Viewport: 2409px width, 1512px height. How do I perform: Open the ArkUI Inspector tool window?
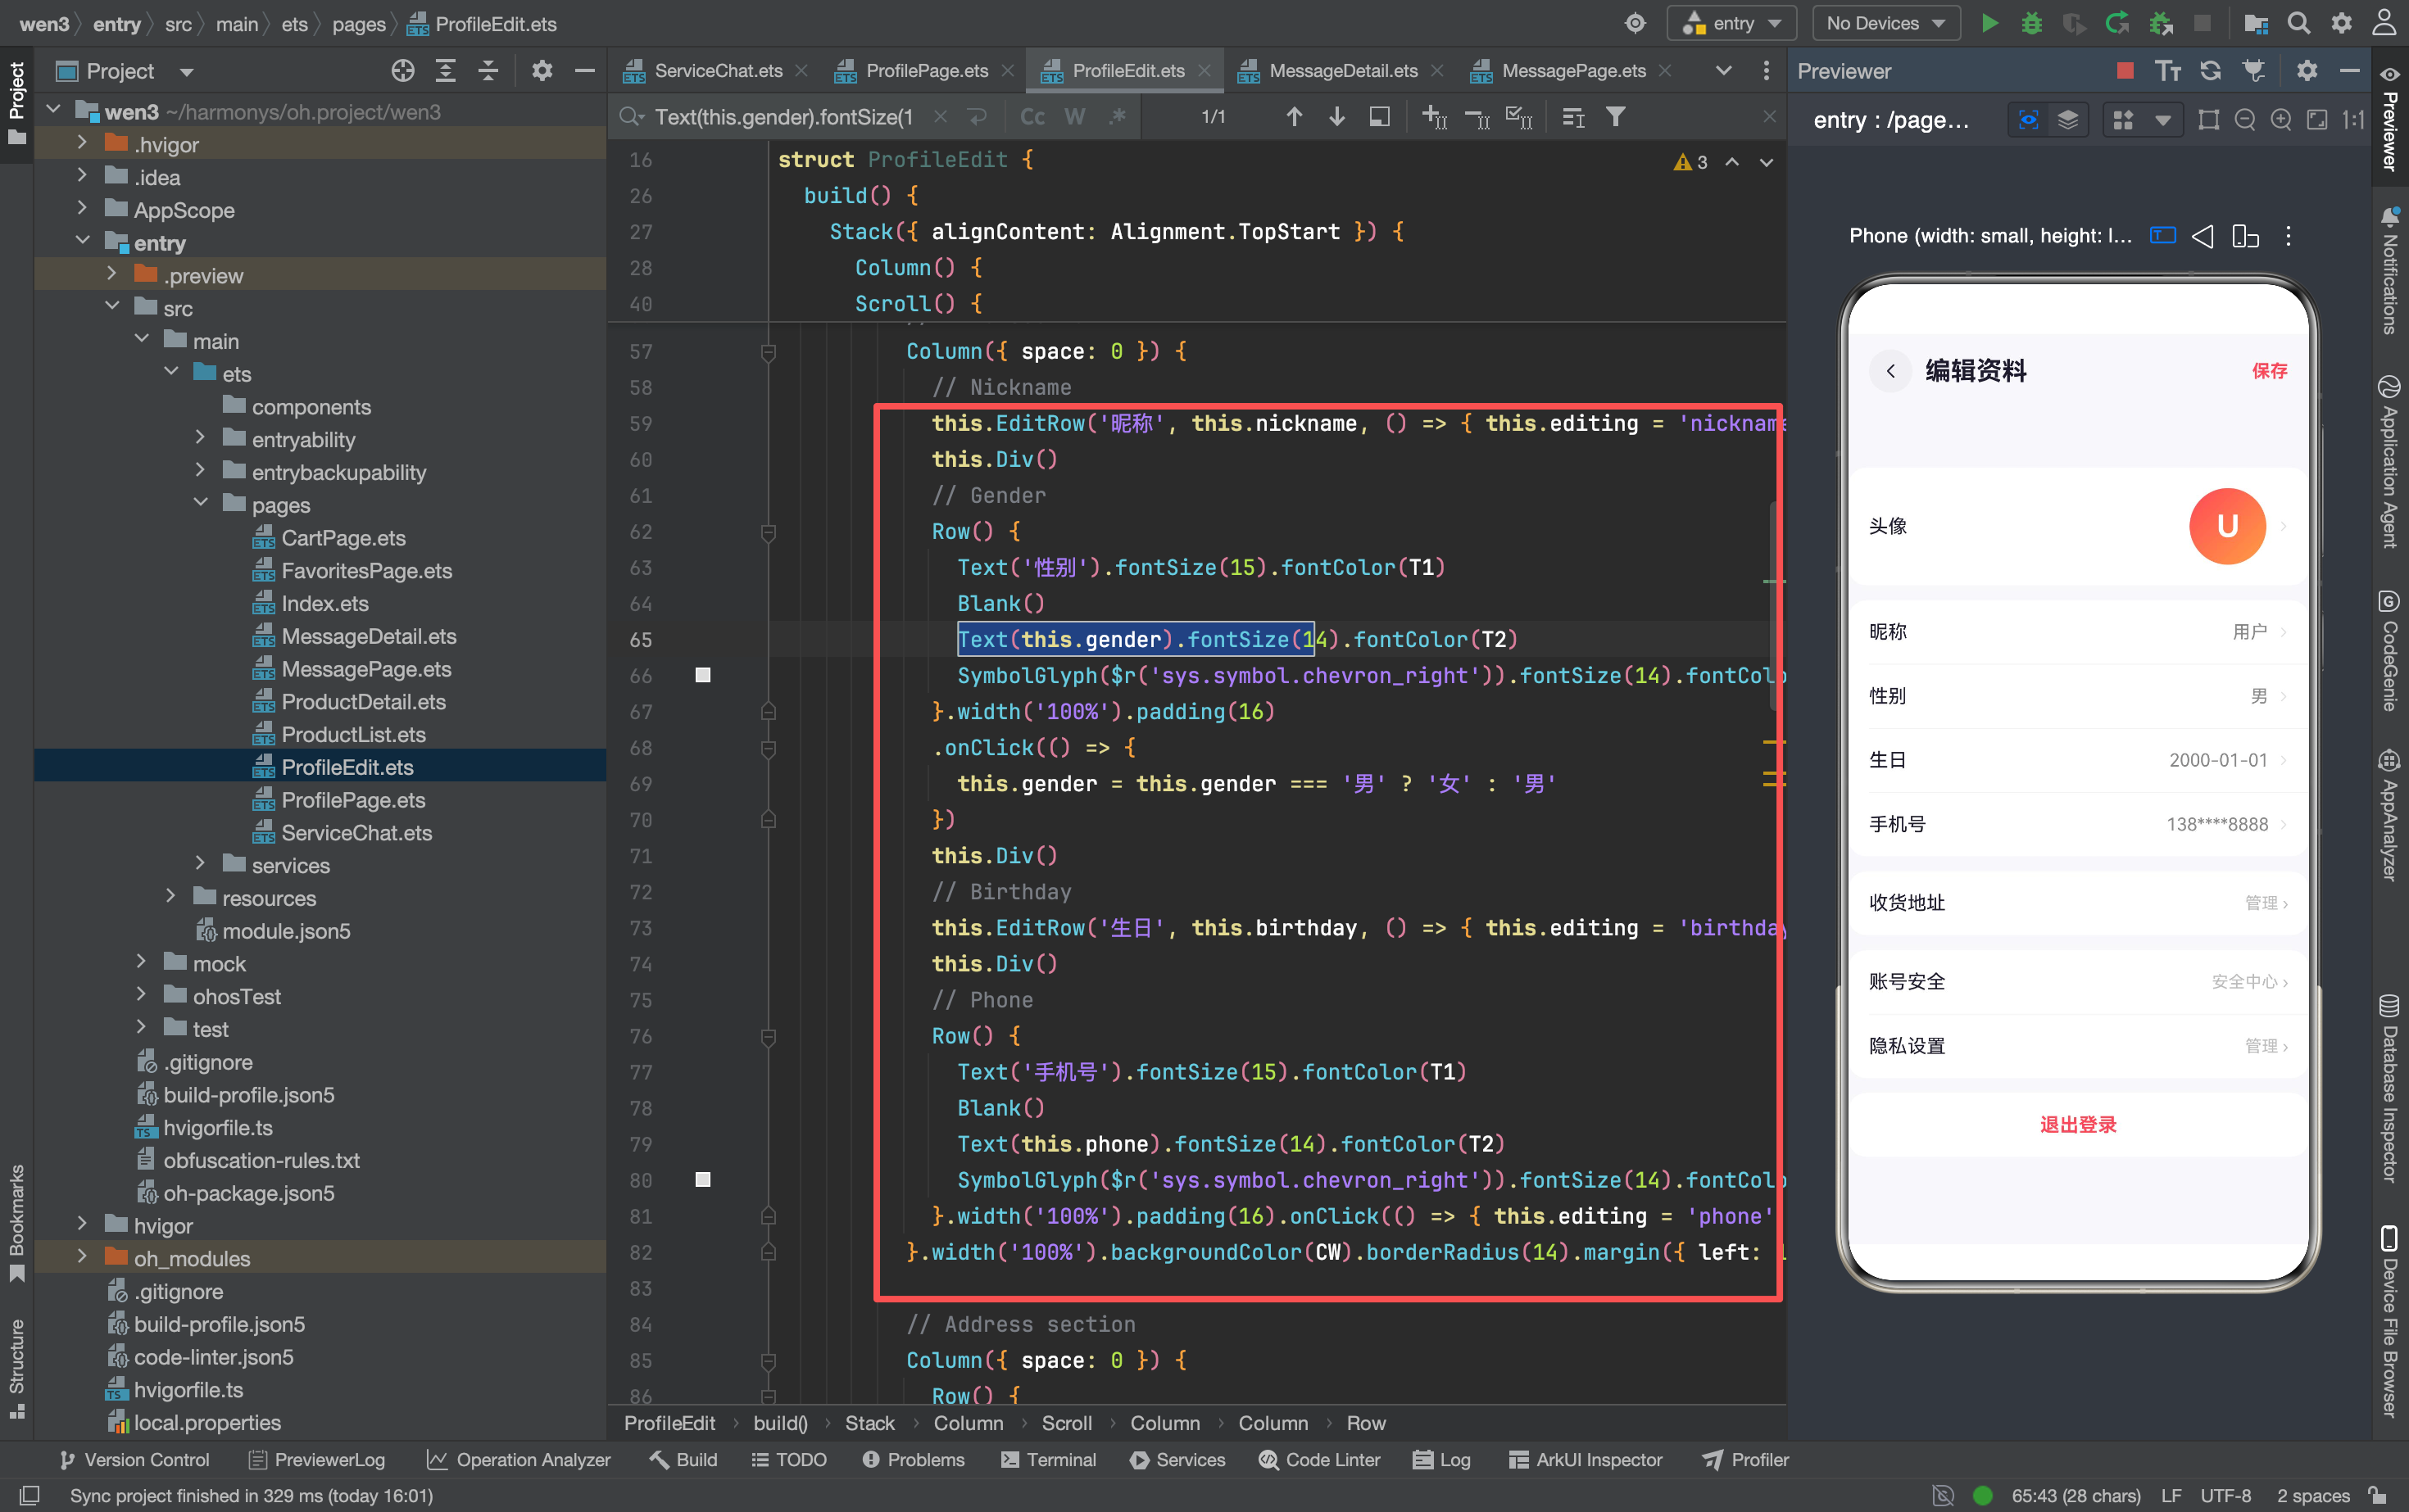click(1585, 1459)
